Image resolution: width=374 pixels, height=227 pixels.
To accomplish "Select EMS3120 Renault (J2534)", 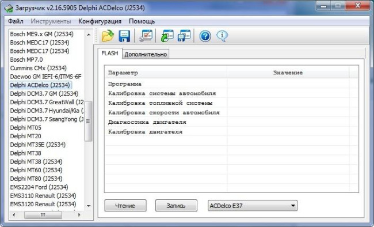I will [x=43, y=205].
